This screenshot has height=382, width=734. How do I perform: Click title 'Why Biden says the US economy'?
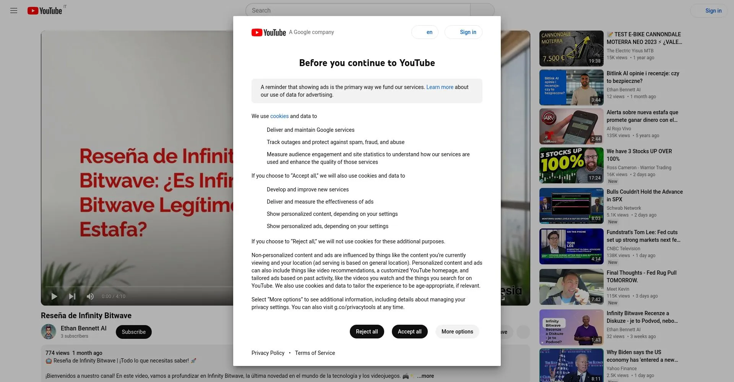(642, 356)
